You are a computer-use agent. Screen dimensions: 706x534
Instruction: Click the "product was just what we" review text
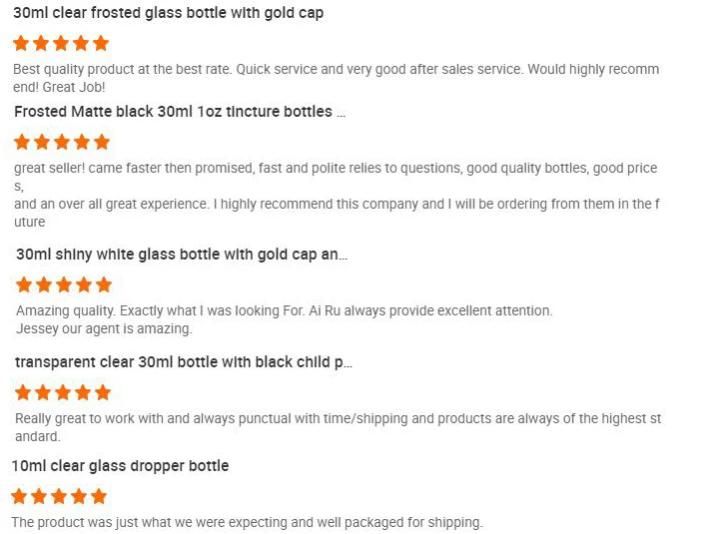coord(247,522)
